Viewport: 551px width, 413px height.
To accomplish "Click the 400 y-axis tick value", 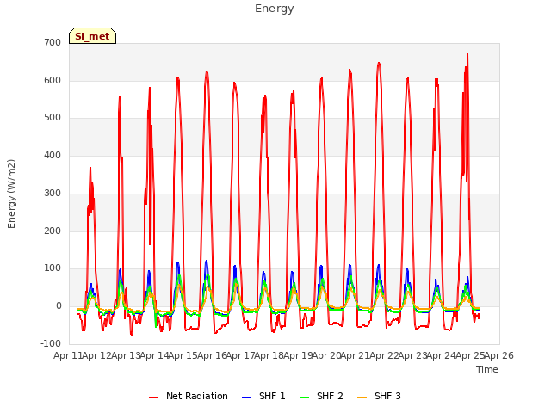I will (53, 155).
